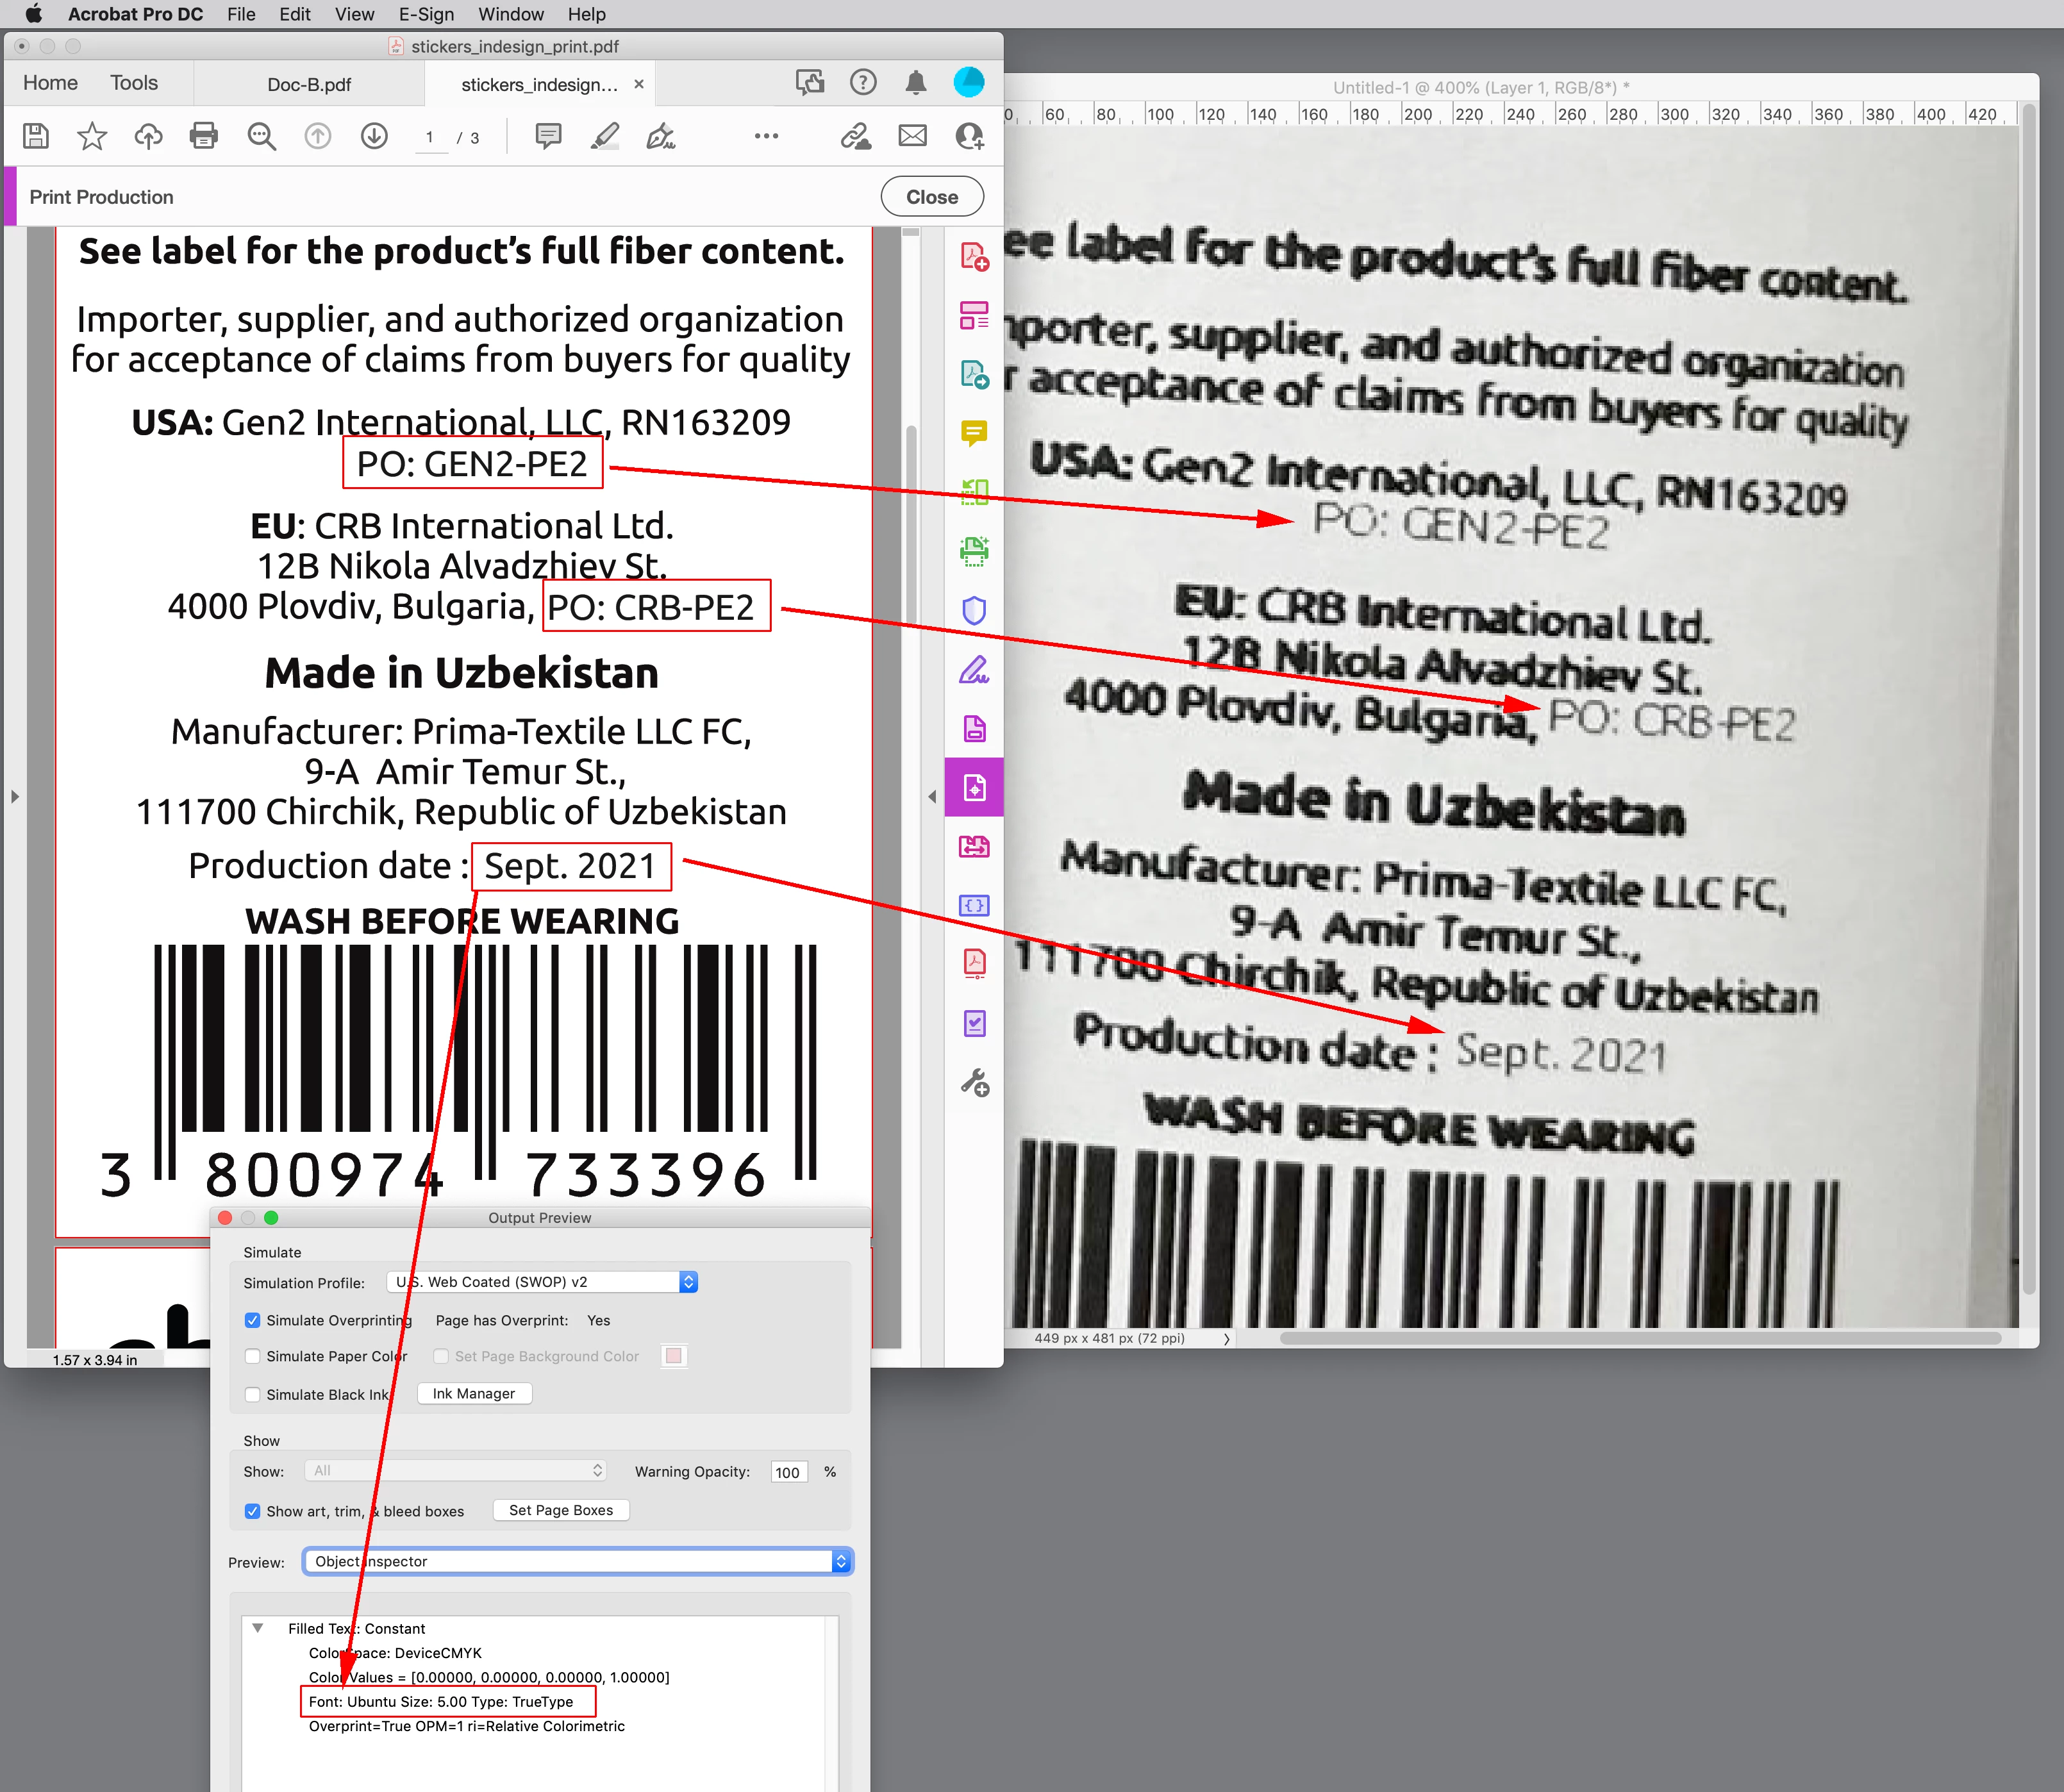Viewport: 2064px width, 1792px height.
Task: Toggle Simulate Black Ink checkbox
Action: (x=253, y=1394)
